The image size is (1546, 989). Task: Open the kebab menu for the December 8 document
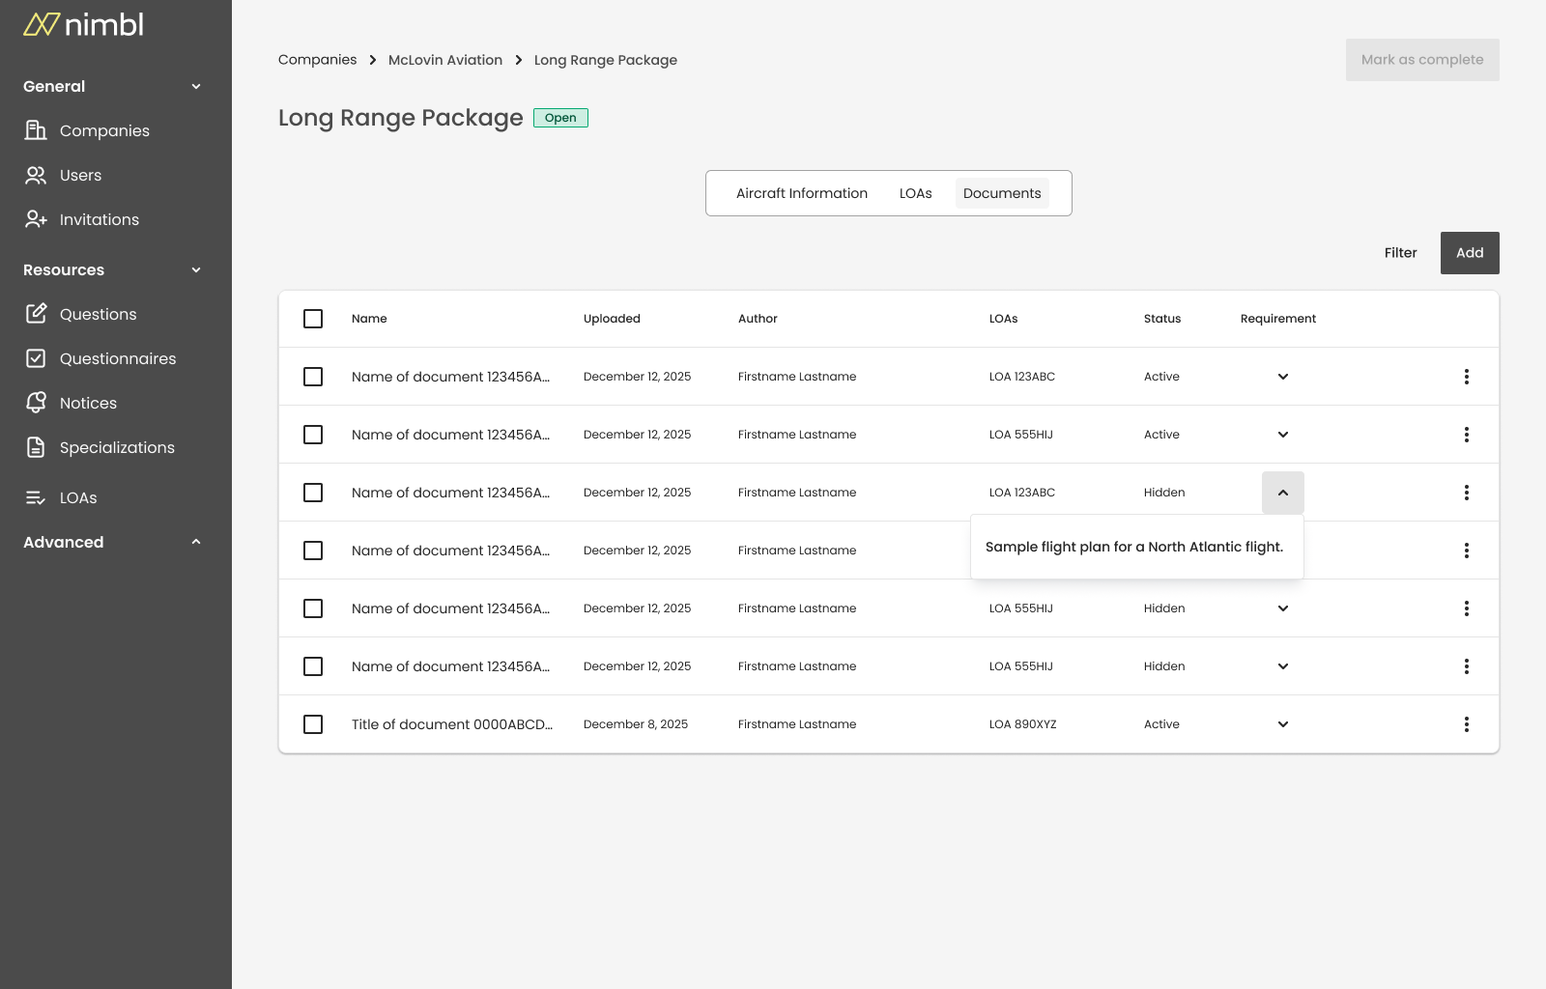(x=1467, y=724)
